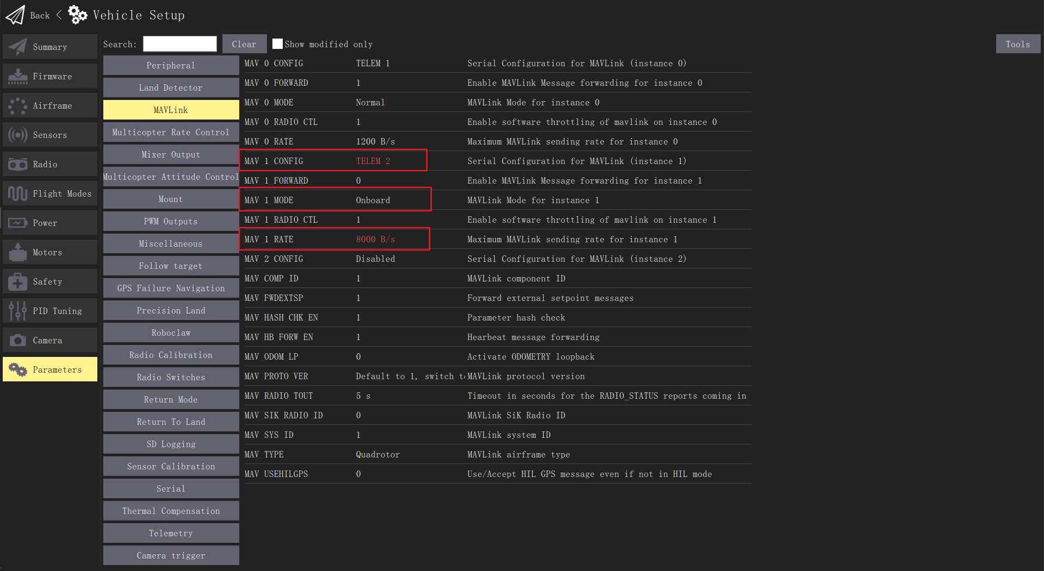1044x571 pixels.
Task: Open the Serial parameter group
Action: (171, 488)
